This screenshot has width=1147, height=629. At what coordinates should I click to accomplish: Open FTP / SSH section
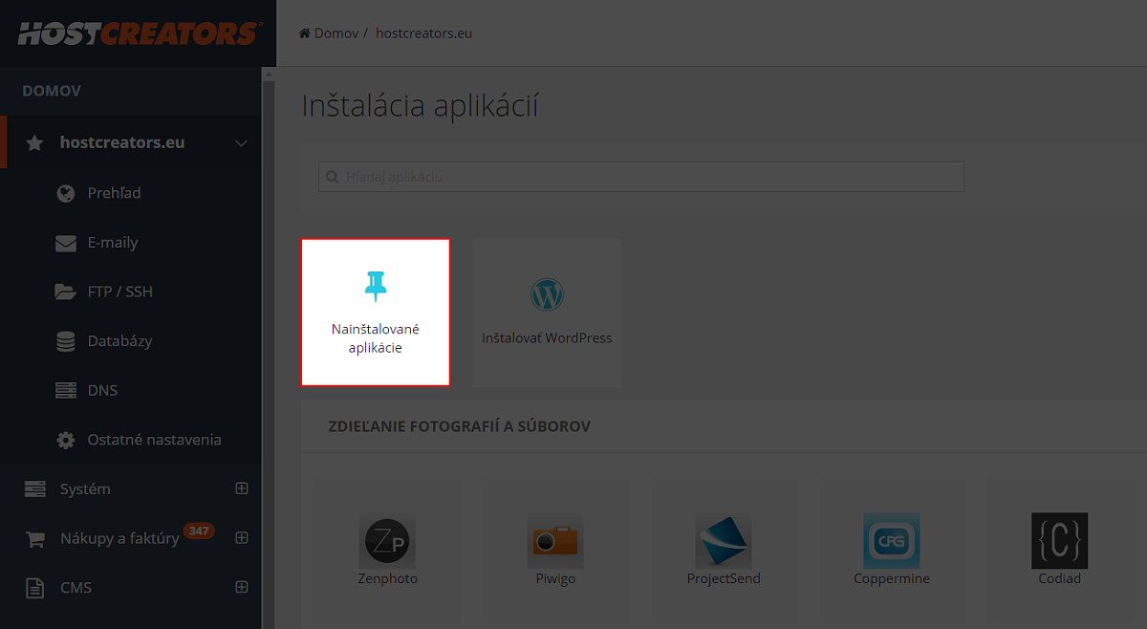(119, 292)
